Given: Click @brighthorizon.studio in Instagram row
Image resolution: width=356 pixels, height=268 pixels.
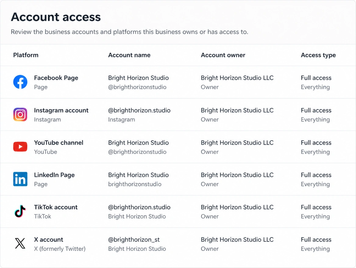Looking at the screenshot, I should coord(139,110).
